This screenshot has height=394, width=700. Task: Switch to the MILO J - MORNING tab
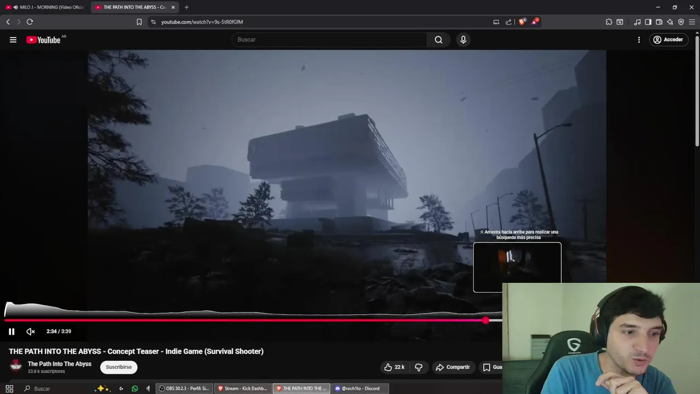tap(45, 7)
